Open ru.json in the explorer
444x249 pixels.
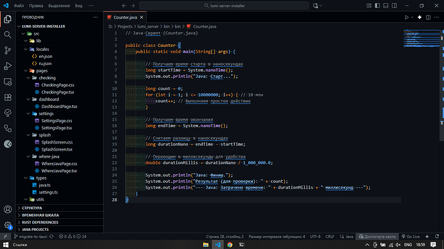tap(45, 64)
